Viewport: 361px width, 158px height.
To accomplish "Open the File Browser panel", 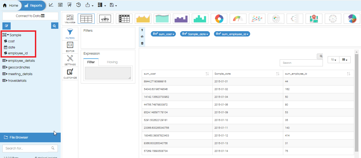I will click(x=30, y=137).
